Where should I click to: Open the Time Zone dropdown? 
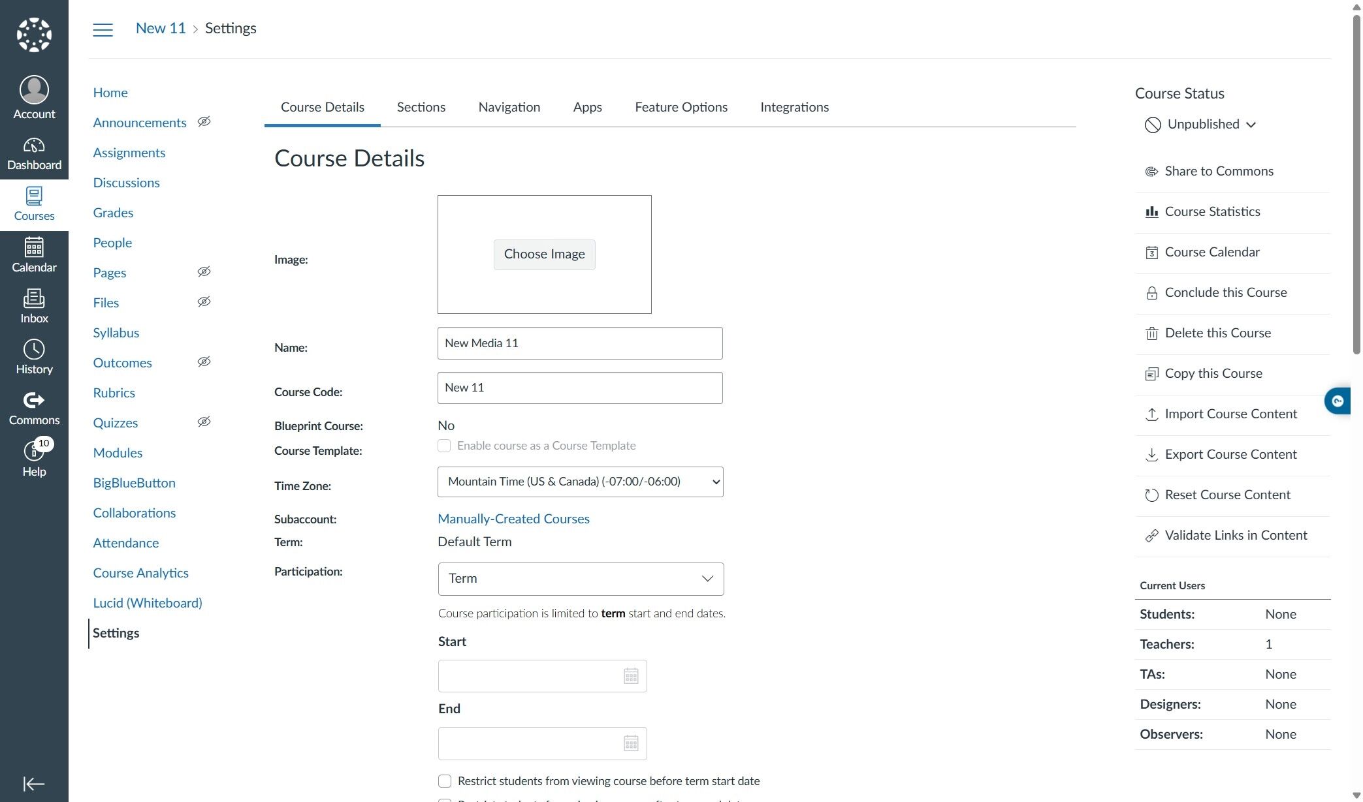coord(580,482)
